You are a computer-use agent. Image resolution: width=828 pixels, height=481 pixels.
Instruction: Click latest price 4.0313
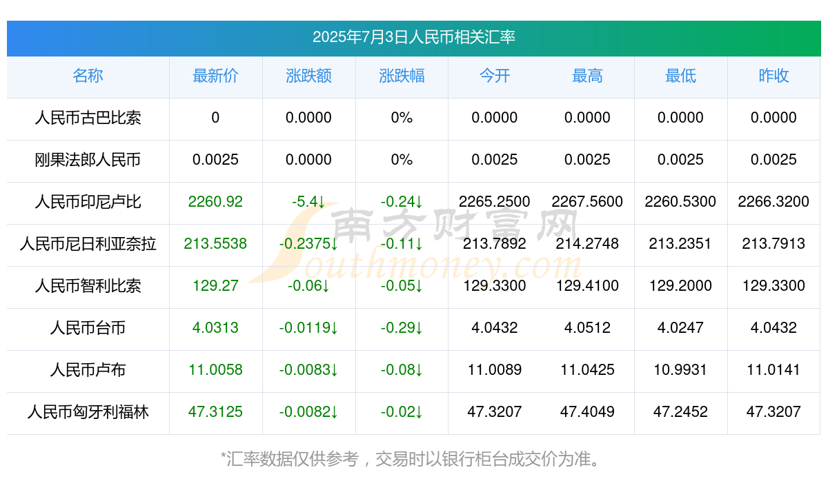(215, 328)
